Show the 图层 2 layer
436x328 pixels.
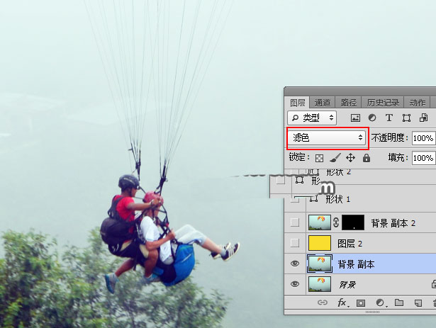[295, 244]
